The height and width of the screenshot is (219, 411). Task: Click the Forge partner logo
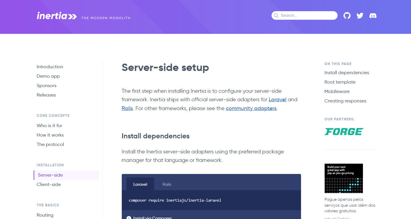coord(344,132)
